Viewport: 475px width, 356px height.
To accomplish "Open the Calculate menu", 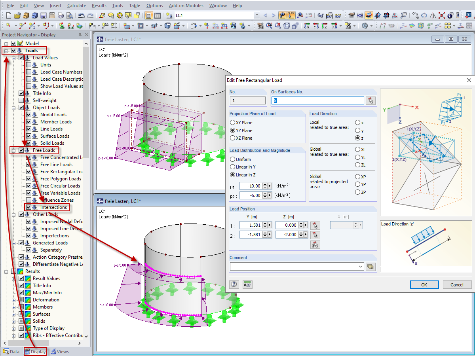I will point(76,5).
